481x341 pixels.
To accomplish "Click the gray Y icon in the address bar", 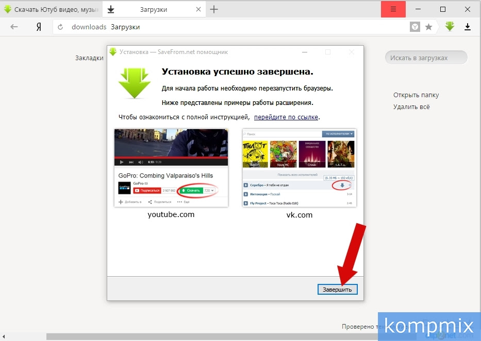I will pos(414,27).
